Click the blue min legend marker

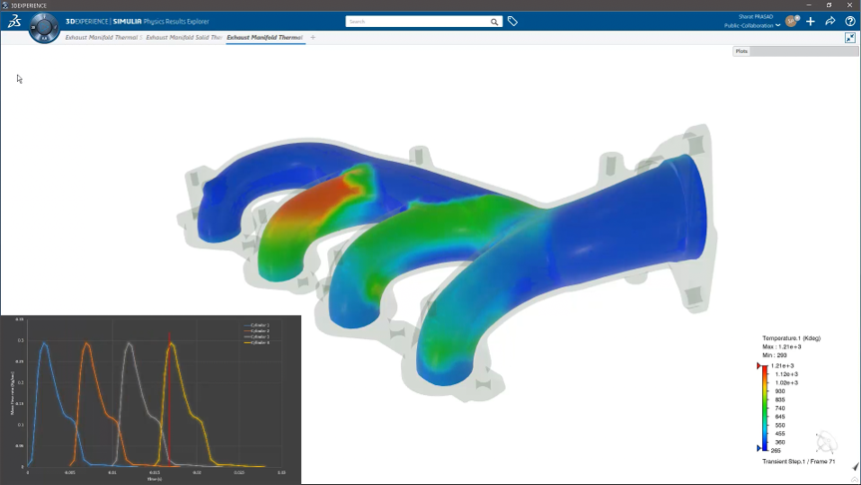click(x=758, y=449)
